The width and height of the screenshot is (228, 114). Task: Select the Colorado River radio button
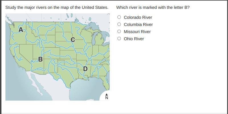coord(119,17)
